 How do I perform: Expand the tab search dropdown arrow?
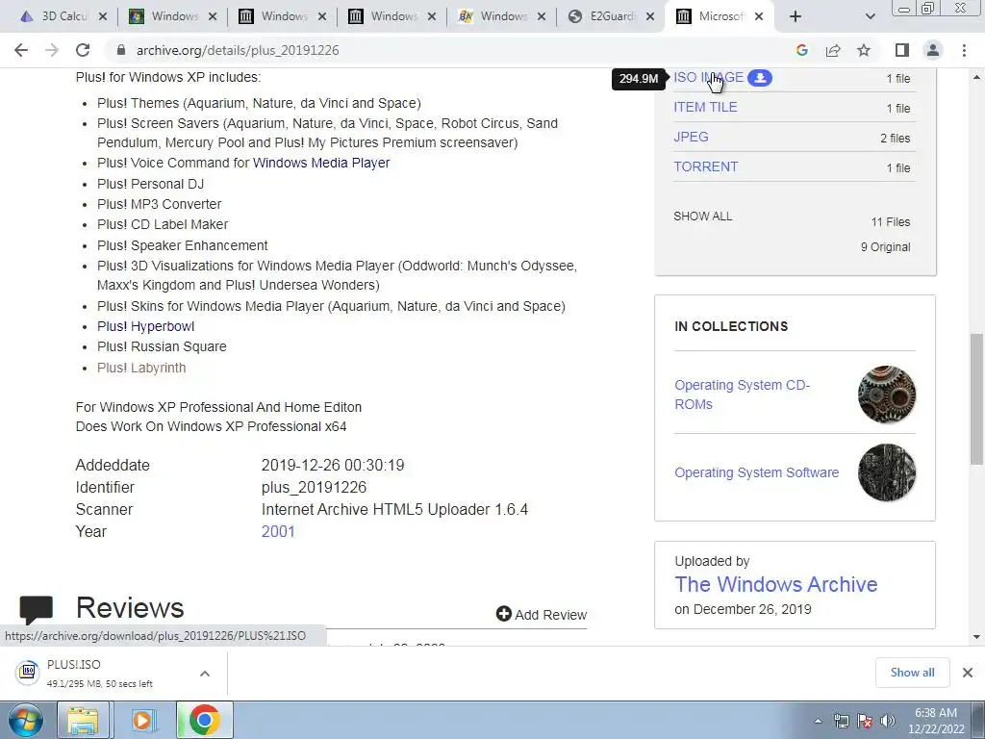coord(870,16)
